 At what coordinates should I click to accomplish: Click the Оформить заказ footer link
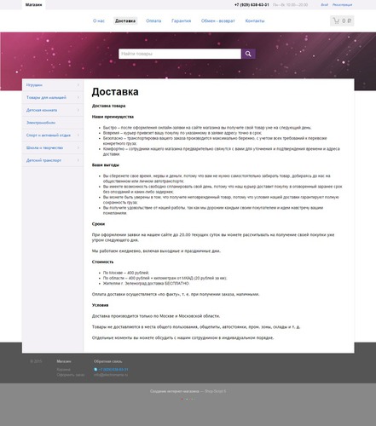[71, 375]
